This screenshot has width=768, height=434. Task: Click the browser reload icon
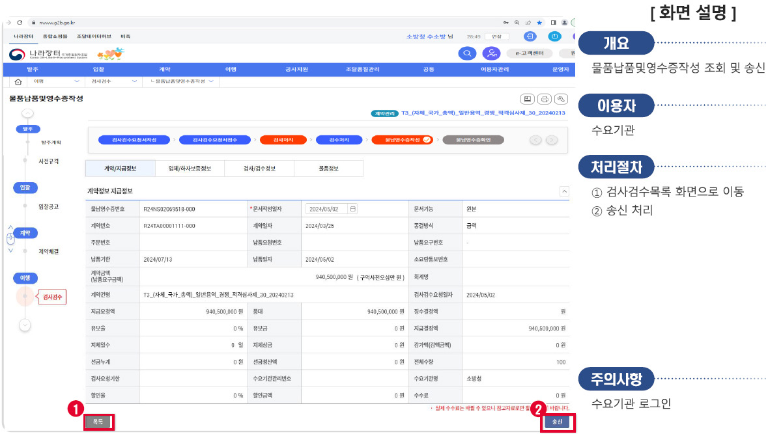pyautogui.click(x=20, y=23)
